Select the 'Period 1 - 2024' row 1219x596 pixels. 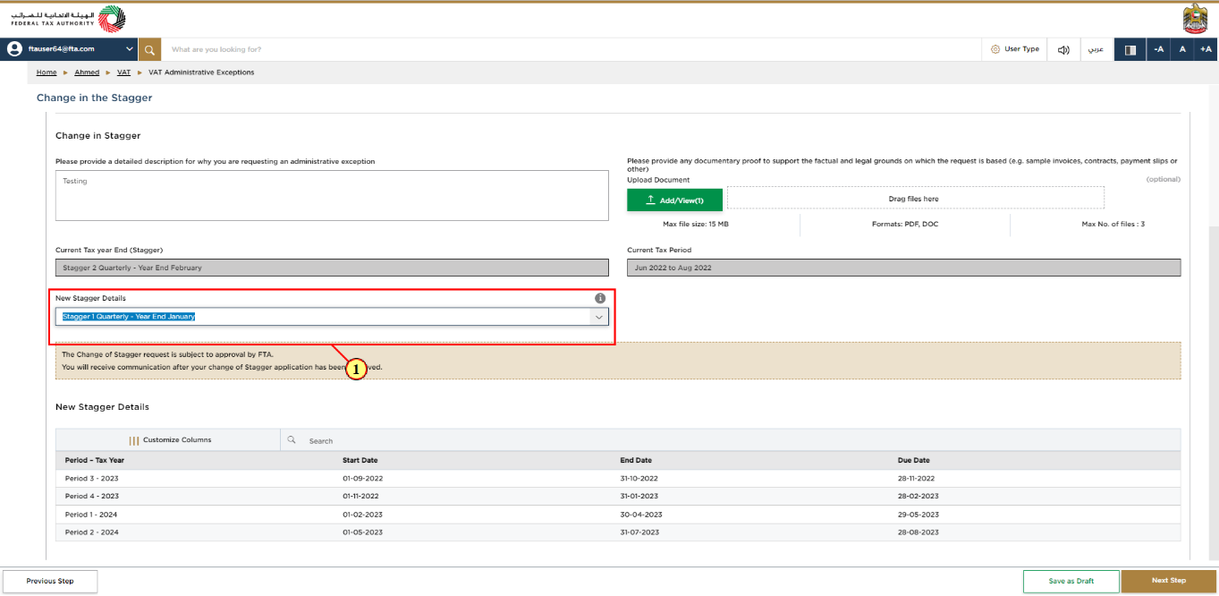click(x=618, y=515)
